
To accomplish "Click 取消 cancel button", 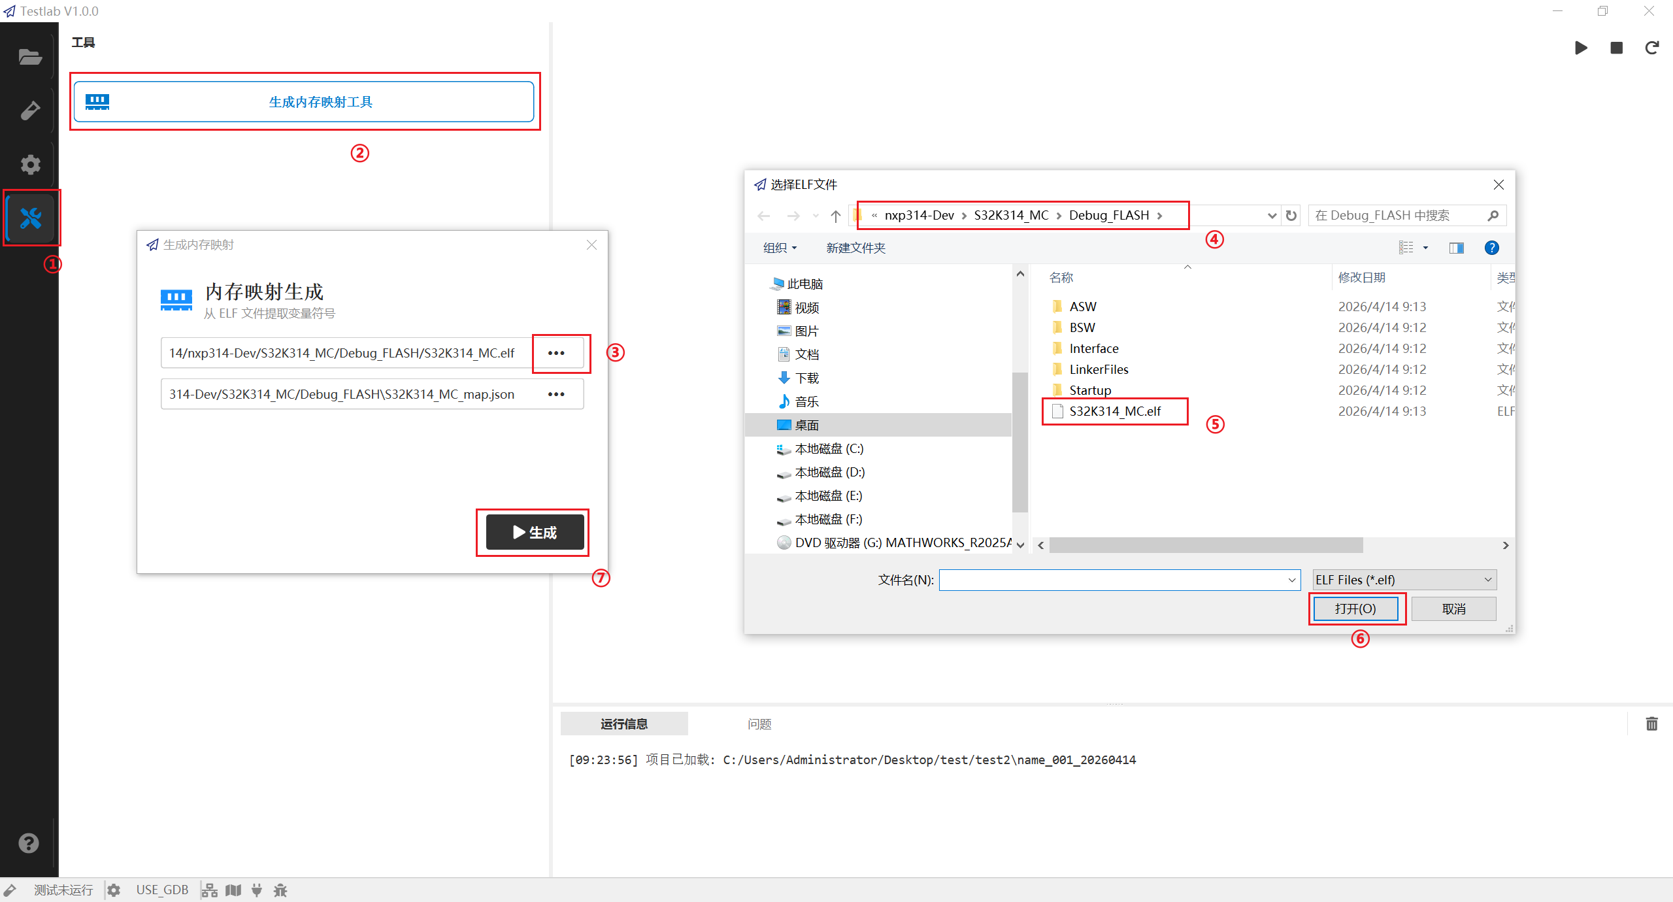I will (1453, 609).
